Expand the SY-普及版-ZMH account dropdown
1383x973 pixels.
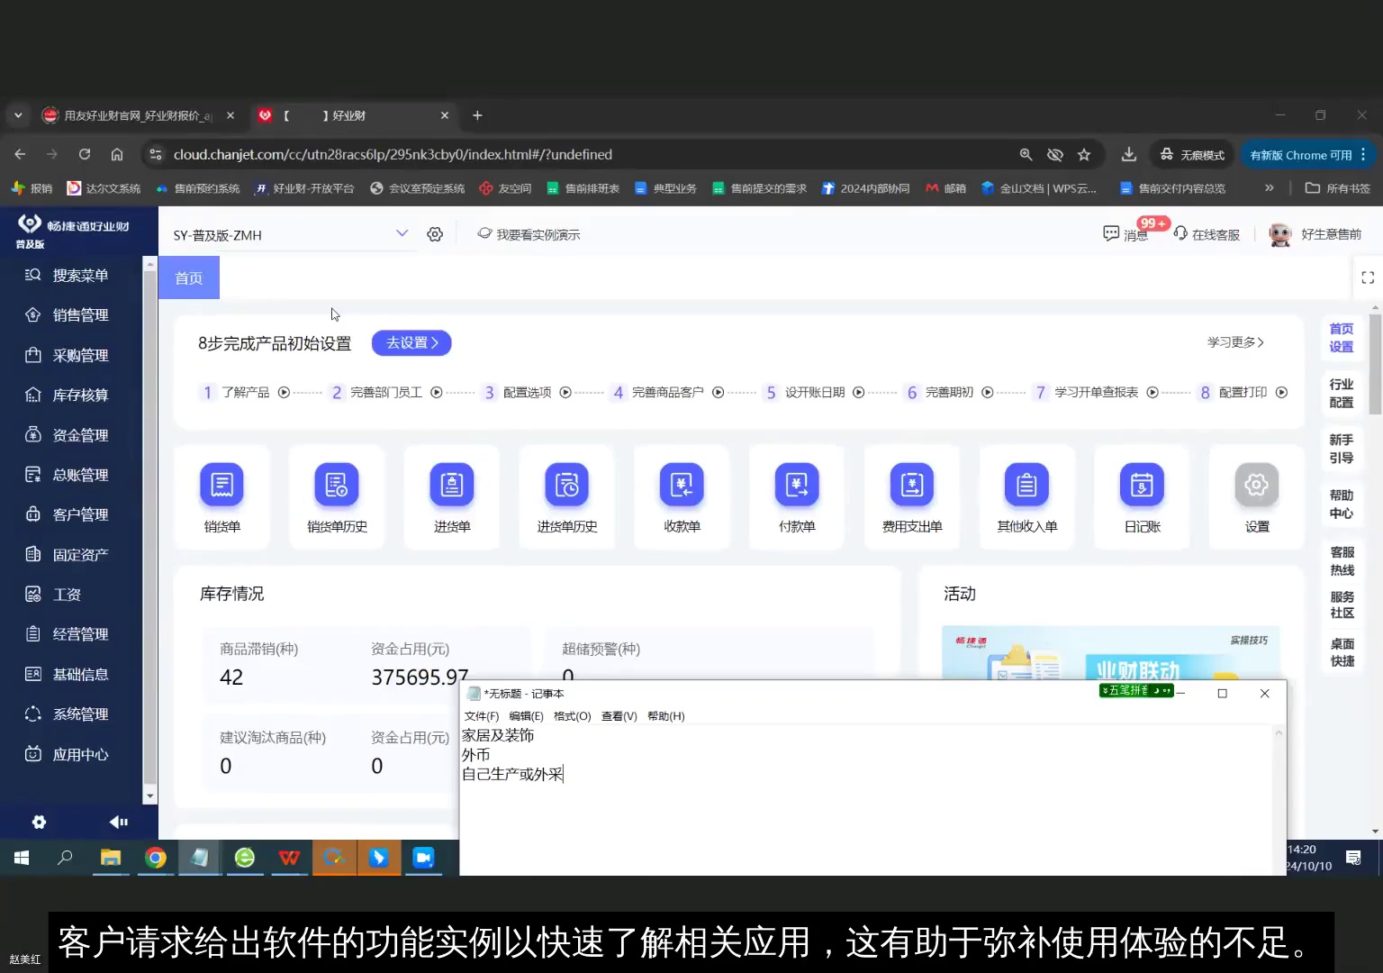click(x=402, y=233)
